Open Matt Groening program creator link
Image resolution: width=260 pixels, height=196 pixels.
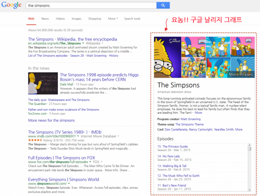tap(191, 119)
